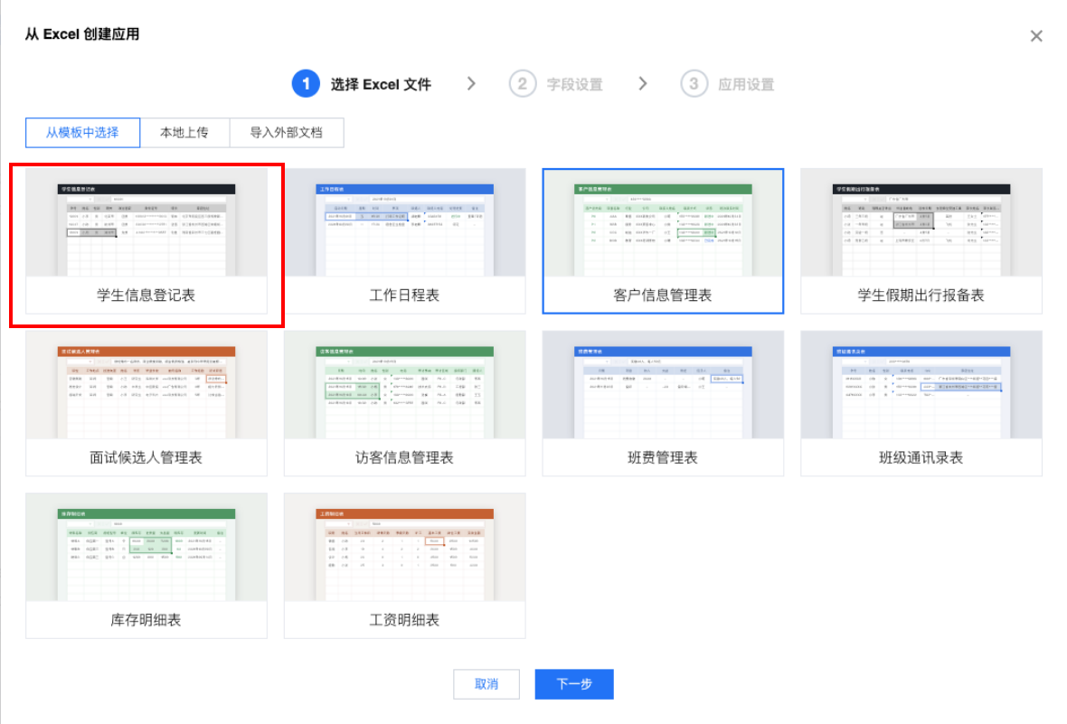Viewport: 1067px width, 724px height.
Task: Click the 下一步 button
Action: (574, 684)
